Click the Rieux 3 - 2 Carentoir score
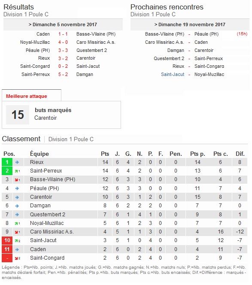Screen dimensions: 252x285 pos(63,58)
